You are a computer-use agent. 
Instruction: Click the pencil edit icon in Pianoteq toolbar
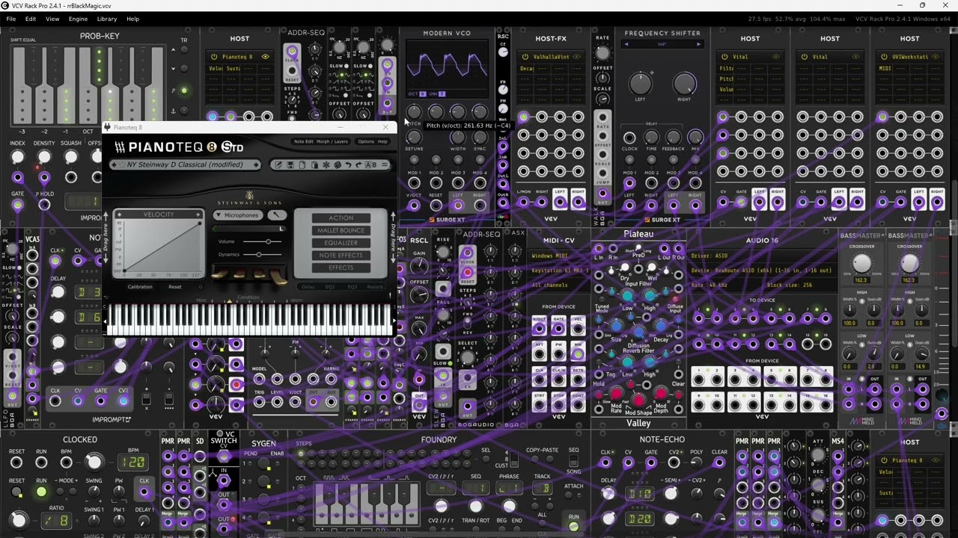pos(278,165)
